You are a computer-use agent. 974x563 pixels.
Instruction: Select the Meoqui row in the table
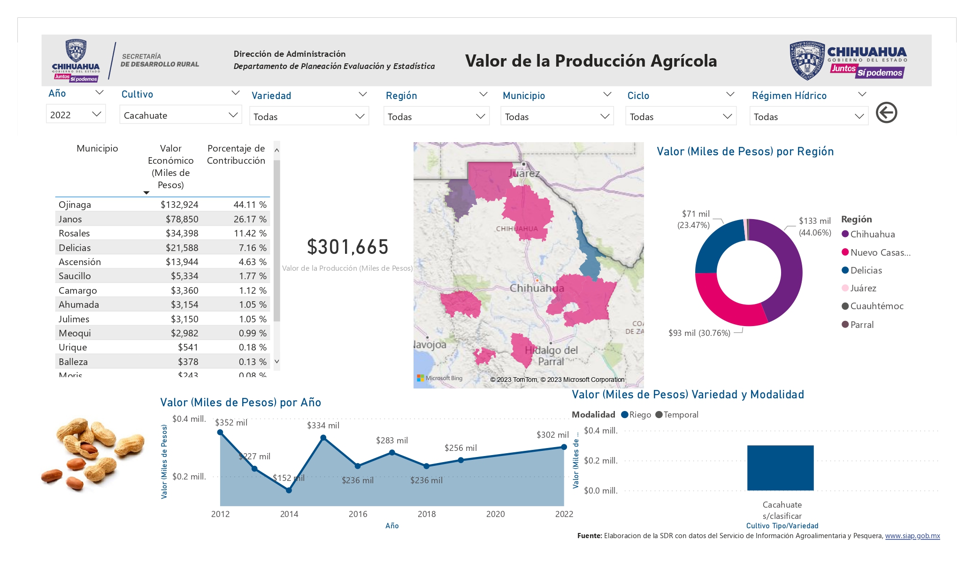(162, 333)
